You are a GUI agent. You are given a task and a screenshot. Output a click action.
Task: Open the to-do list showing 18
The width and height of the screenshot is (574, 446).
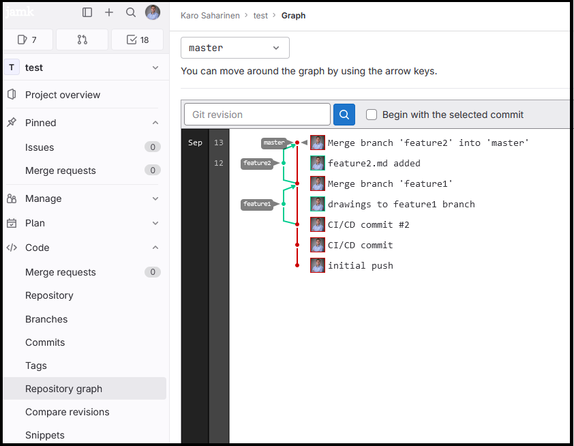click(138, 40)
